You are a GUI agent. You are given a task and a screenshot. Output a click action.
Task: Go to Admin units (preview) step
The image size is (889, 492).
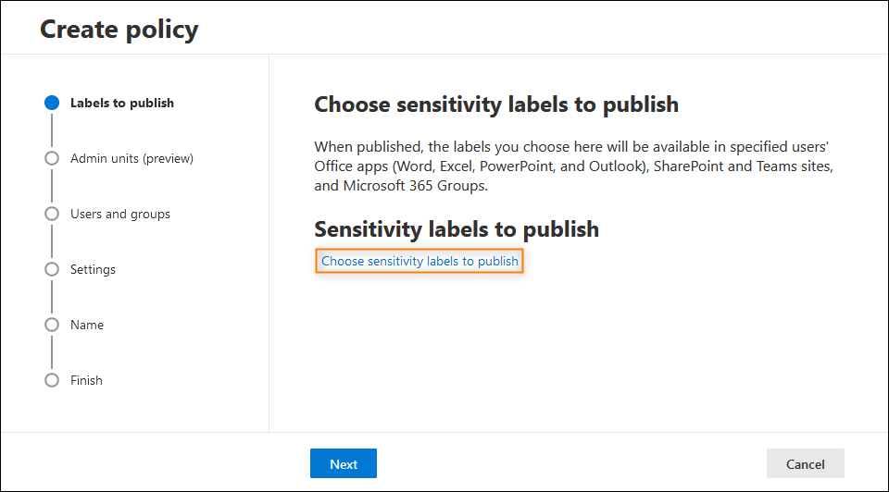131,158
